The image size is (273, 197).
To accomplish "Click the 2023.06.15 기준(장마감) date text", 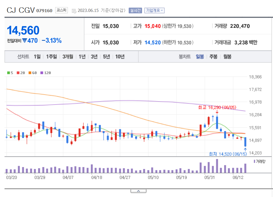I will [x=102, y=10].
